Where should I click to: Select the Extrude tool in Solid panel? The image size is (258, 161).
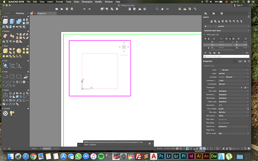coord(12,21)
